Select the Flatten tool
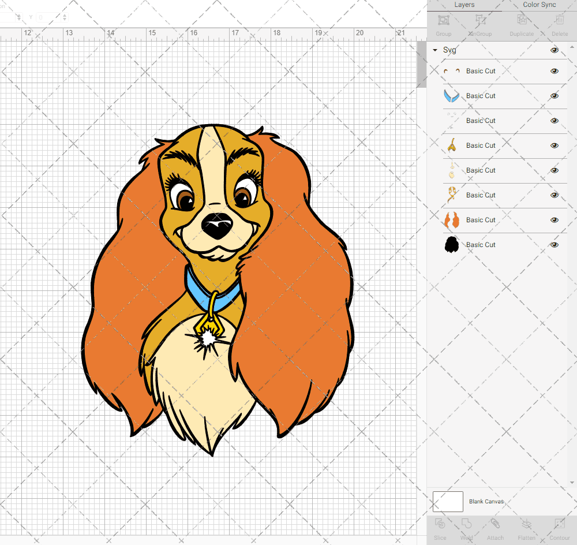 pos(527,524)
